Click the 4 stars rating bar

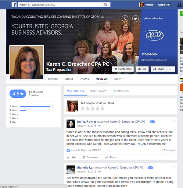coord(23,110)
